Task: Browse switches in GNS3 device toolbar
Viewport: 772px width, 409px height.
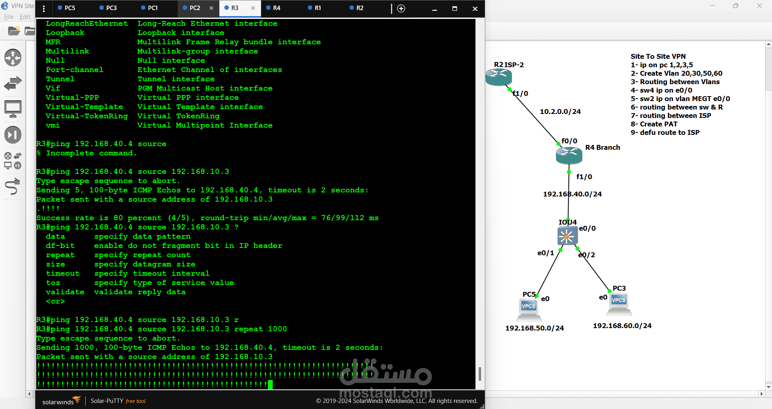Action: (13, 83)
